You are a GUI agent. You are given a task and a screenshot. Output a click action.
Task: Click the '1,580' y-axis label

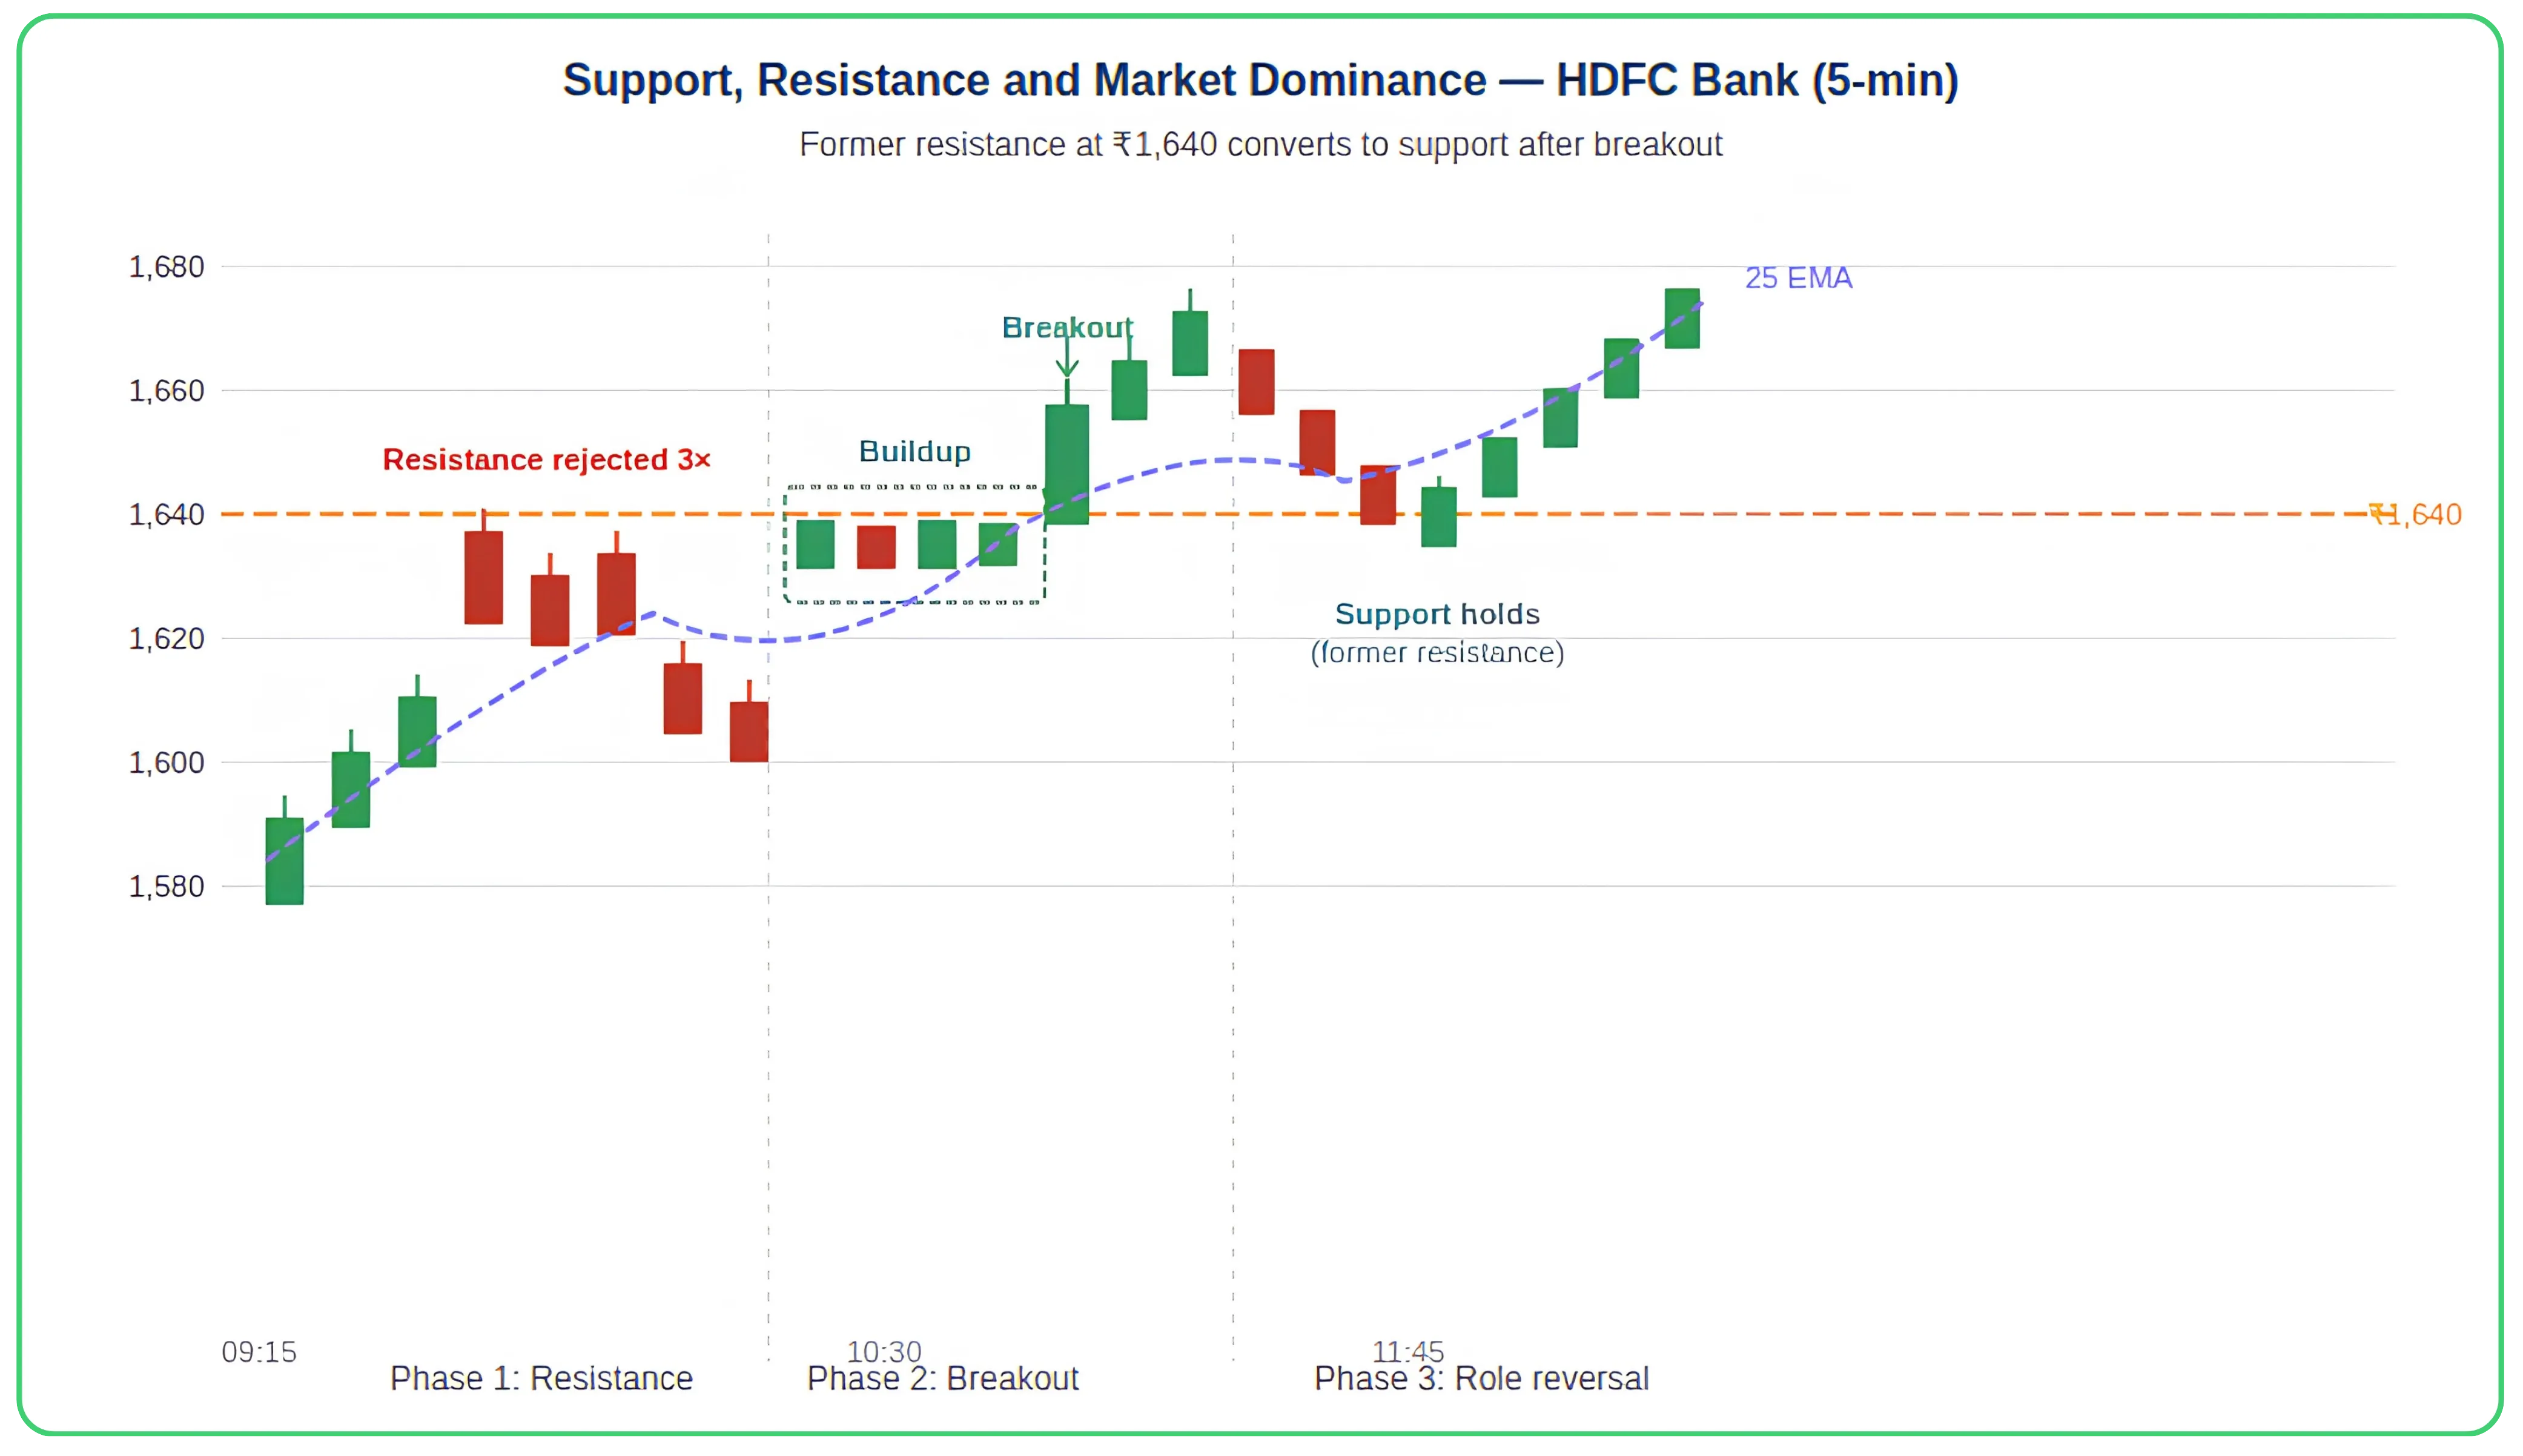pos(166,887)
